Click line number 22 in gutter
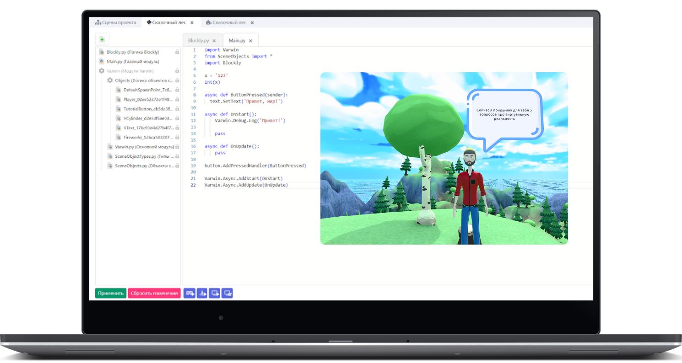 [193, 185]
